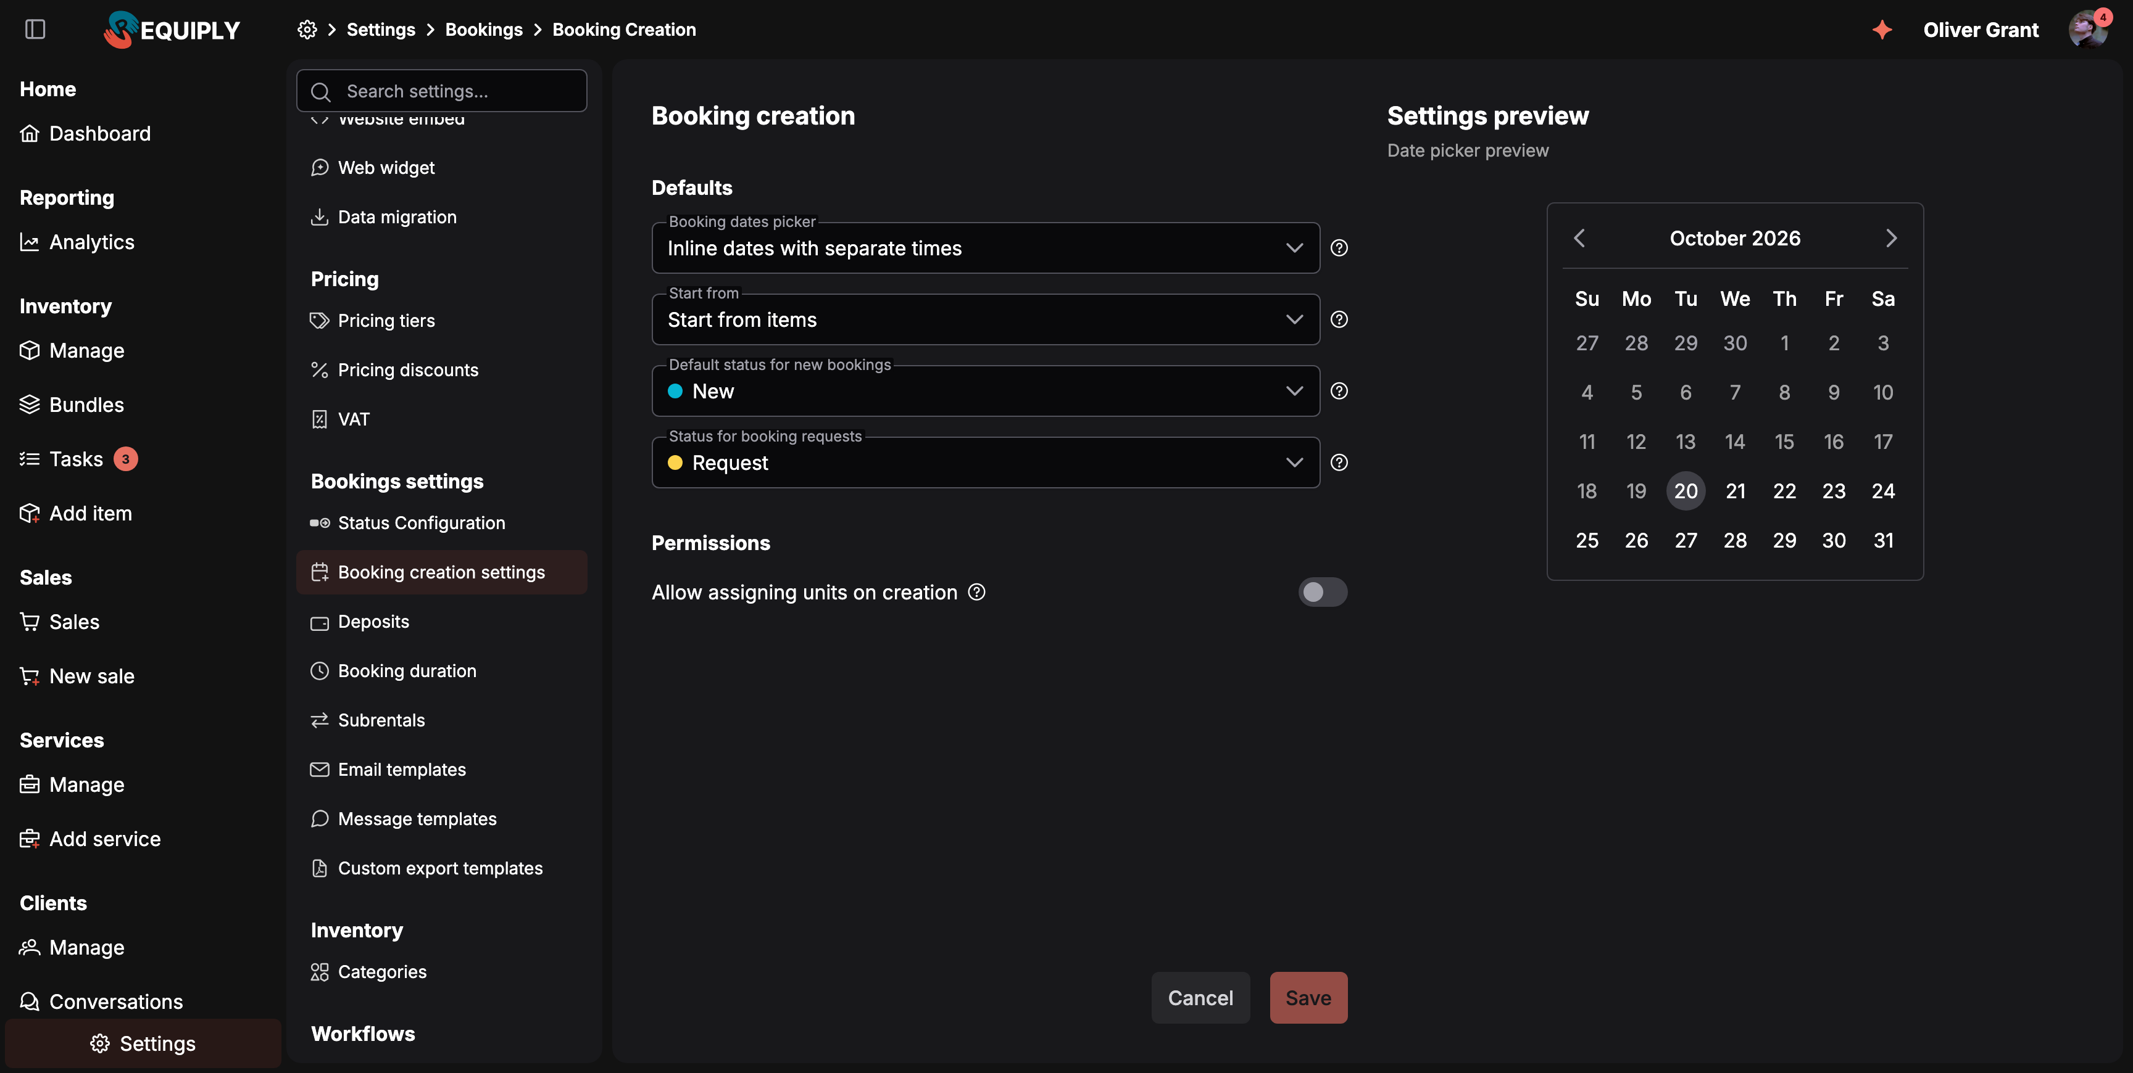The width and height of the screenshot is (2133, 1073).
Task: Expand Start from dropdown
Action: tap(986, 319)
